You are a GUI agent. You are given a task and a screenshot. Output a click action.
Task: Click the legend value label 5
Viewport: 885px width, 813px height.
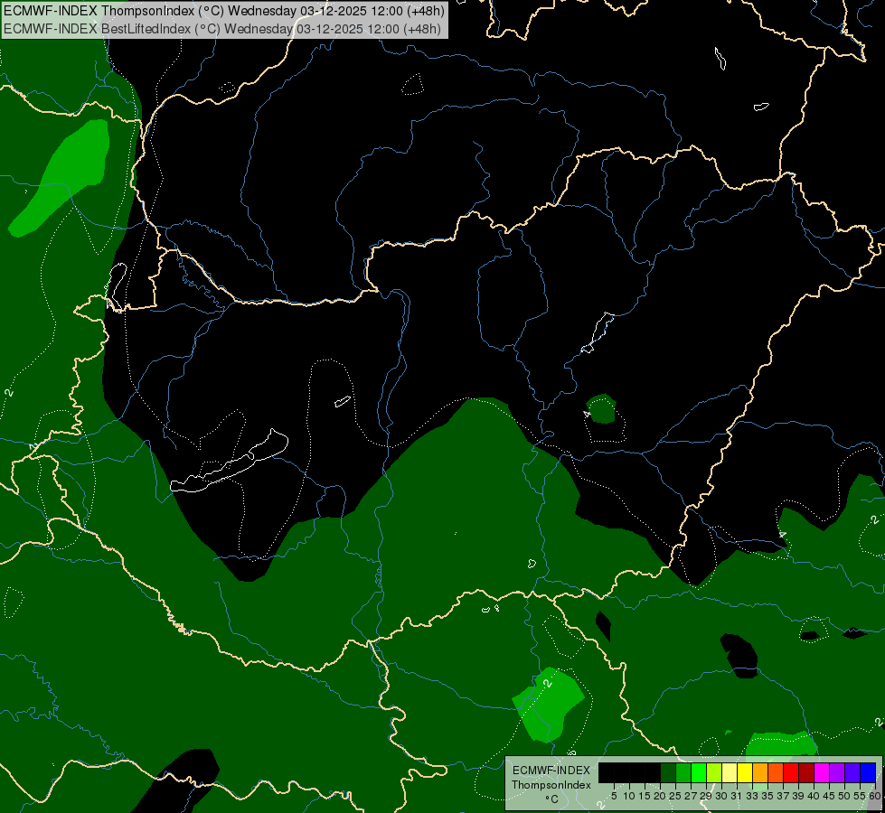click(x=614, y=796)
